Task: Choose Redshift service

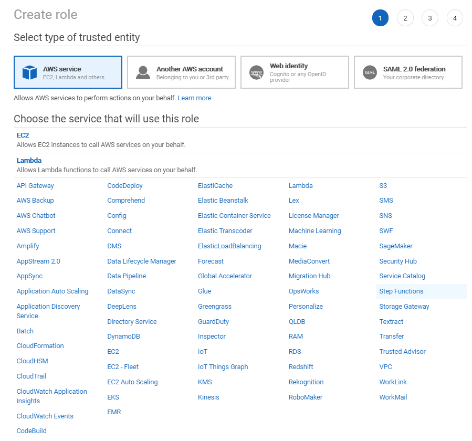Action: click(x=301, y=366)
